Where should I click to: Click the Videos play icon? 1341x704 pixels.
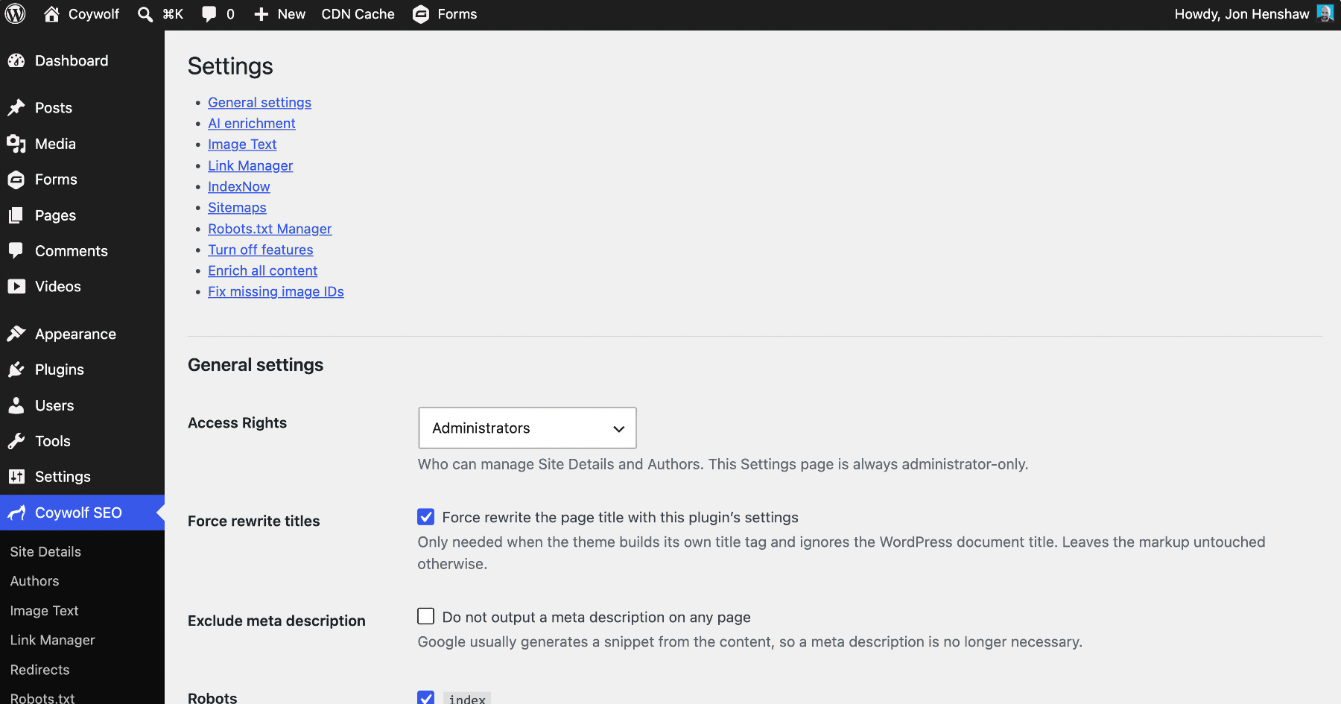coord(16,287)
